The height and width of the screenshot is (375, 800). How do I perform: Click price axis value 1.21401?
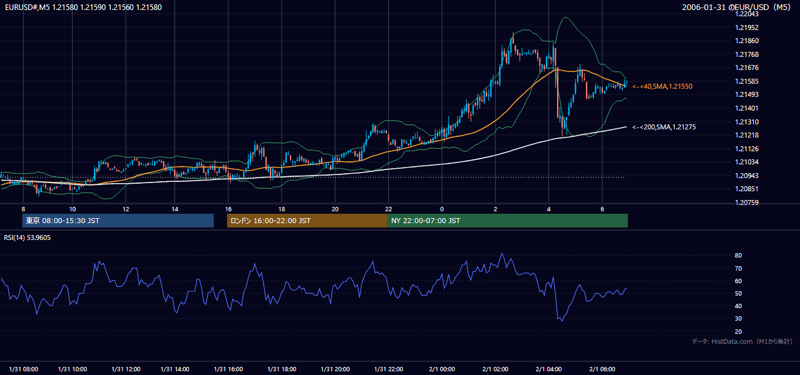click(747, 108)
